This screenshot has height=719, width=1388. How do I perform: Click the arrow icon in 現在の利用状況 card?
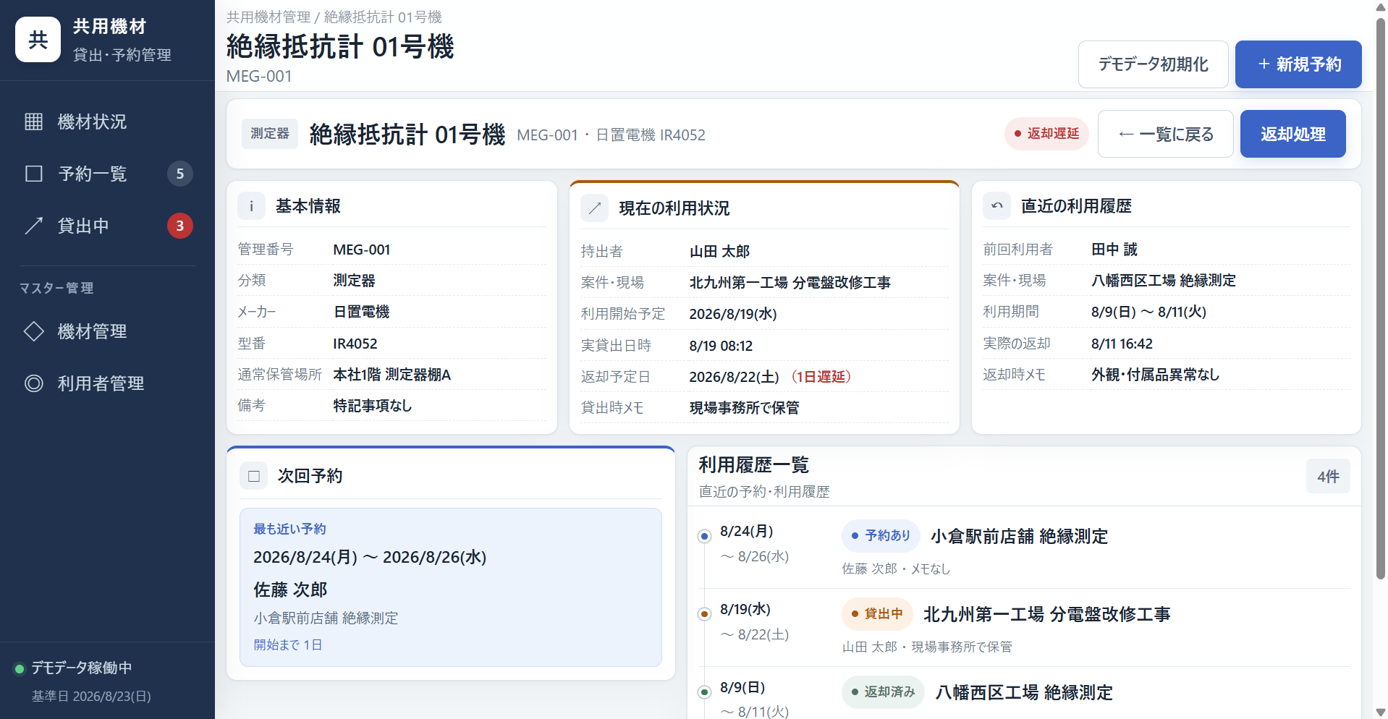click(595, 208)
